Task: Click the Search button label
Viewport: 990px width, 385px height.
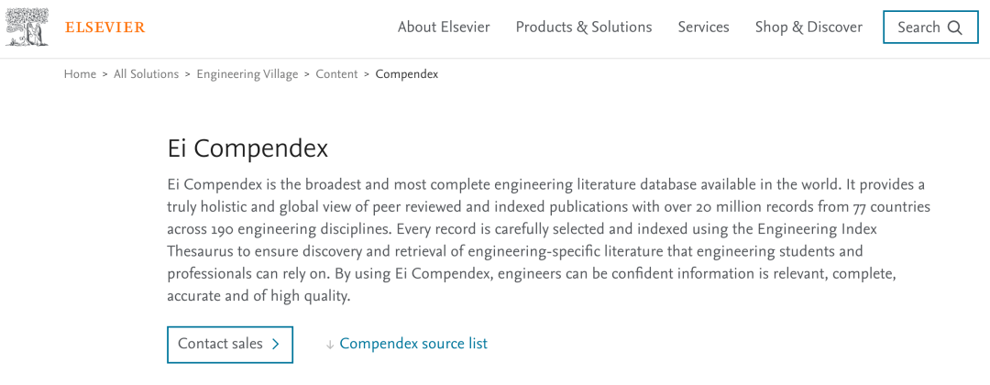Action: click(918, 27)
